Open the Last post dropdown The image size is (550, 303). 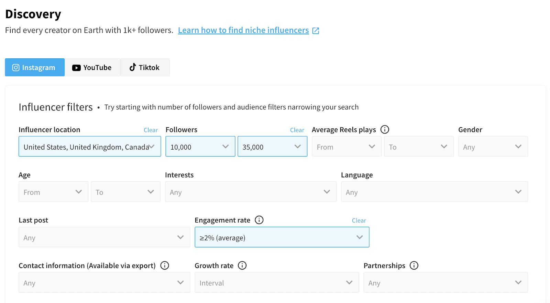pyautogui.click(x=104, y=237)
